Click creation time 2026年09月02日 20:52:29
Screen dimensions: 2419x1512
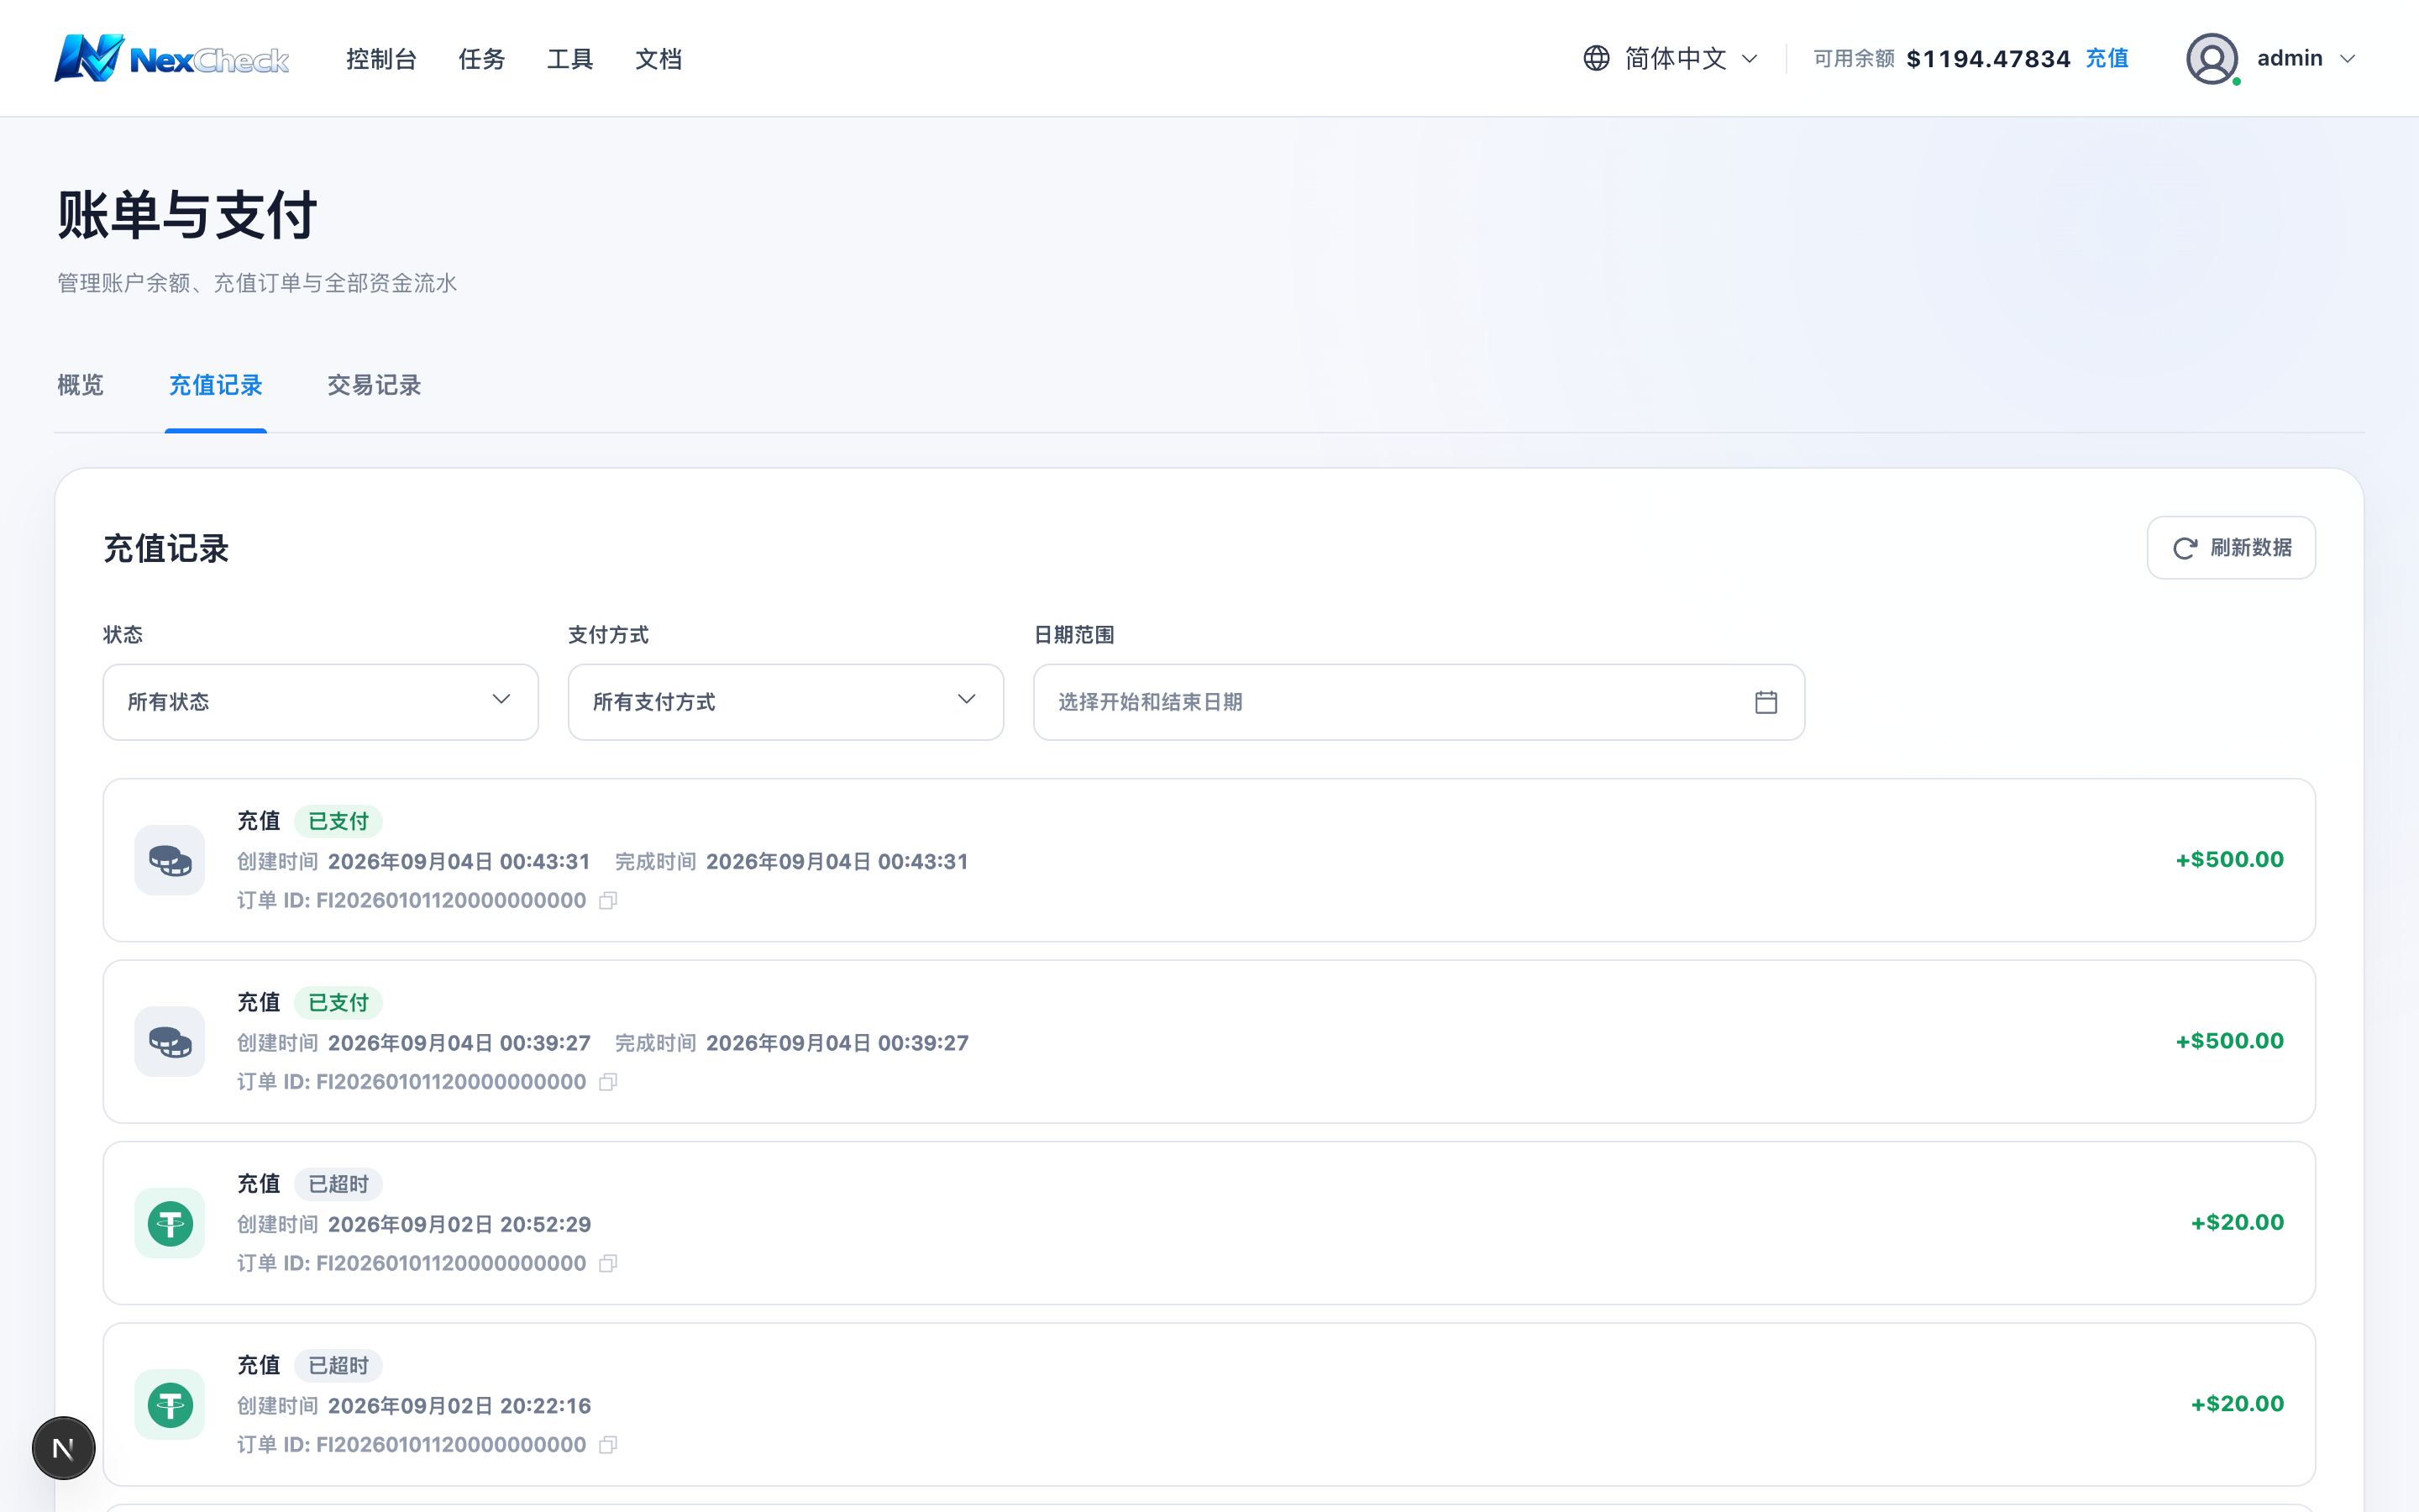coord(459,1225)
